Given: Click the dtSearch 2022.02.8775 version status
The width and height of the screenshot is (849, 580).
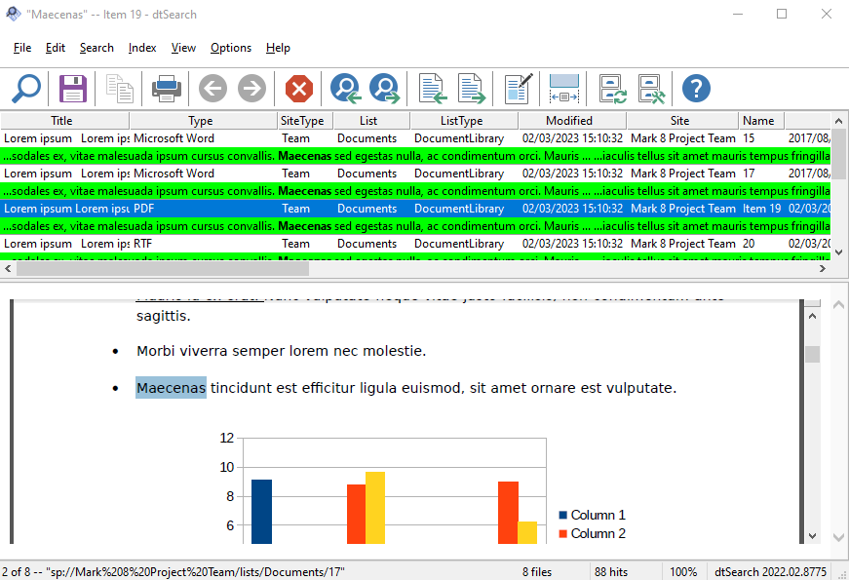Looking at the screenshot, I should coord(770,572).
